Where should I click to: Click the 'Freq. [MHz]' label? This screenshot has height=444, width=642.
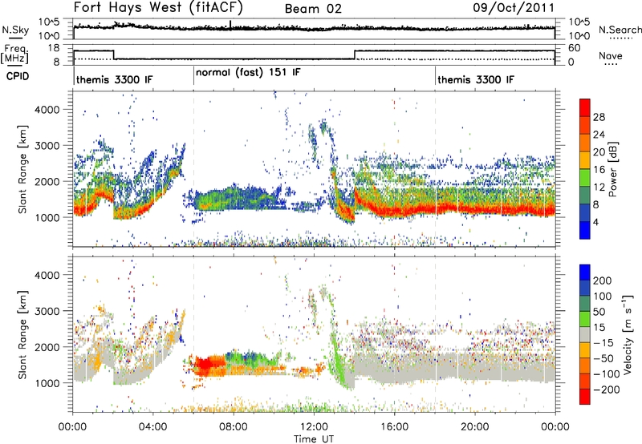[x=14, y=54]
